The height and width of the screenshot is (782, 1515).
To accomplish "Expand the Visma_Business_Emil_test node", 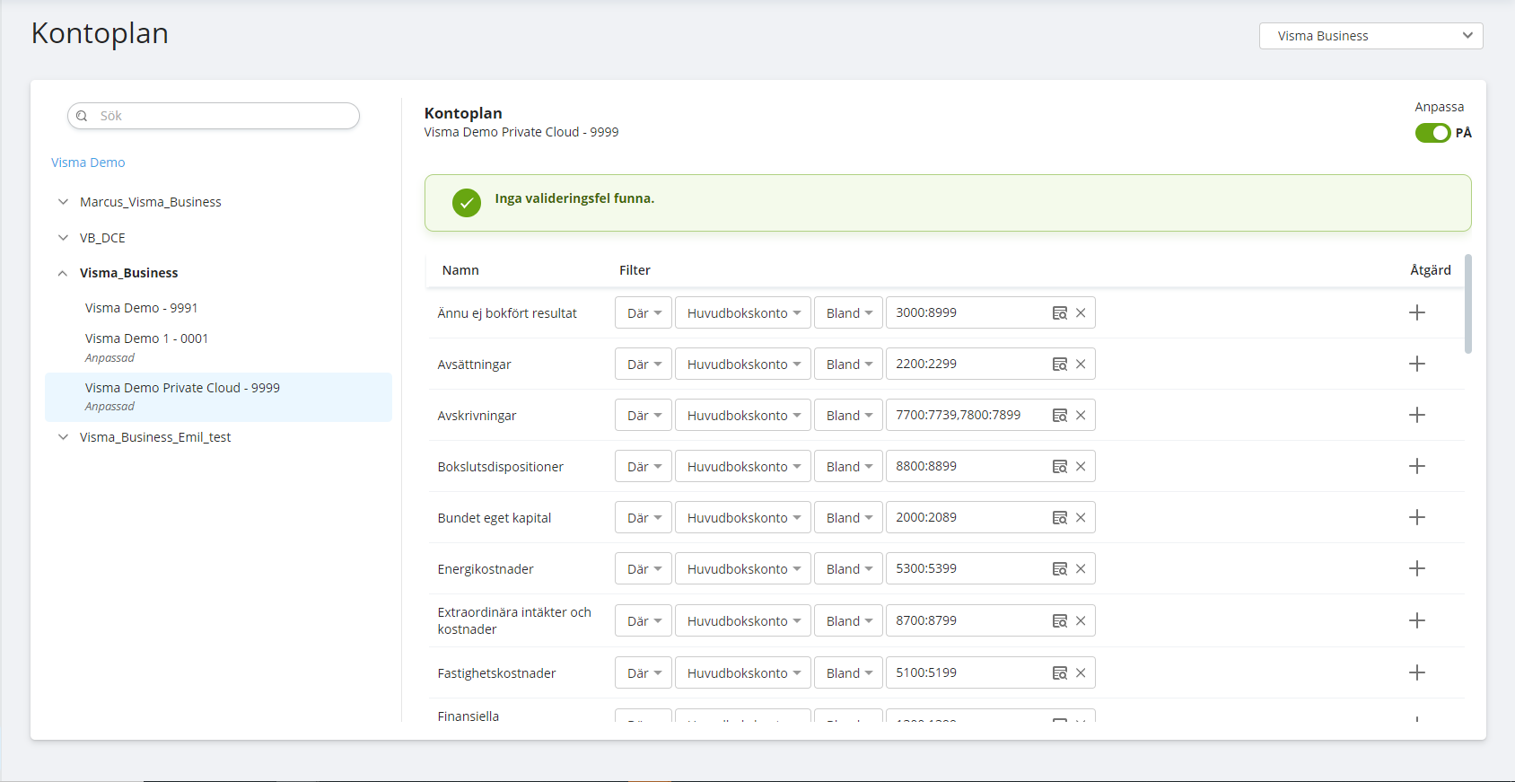I will [63, 437].
